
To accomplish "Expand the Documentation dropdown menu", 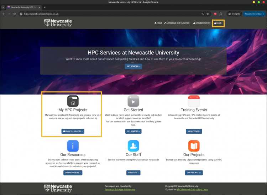I will tap(203, 23).
